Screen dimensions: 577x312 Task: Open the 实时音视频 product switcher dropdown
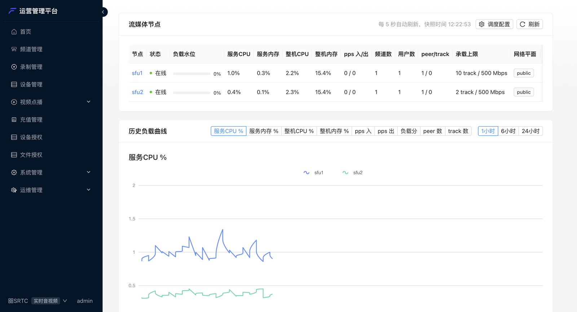coord(50,301)
